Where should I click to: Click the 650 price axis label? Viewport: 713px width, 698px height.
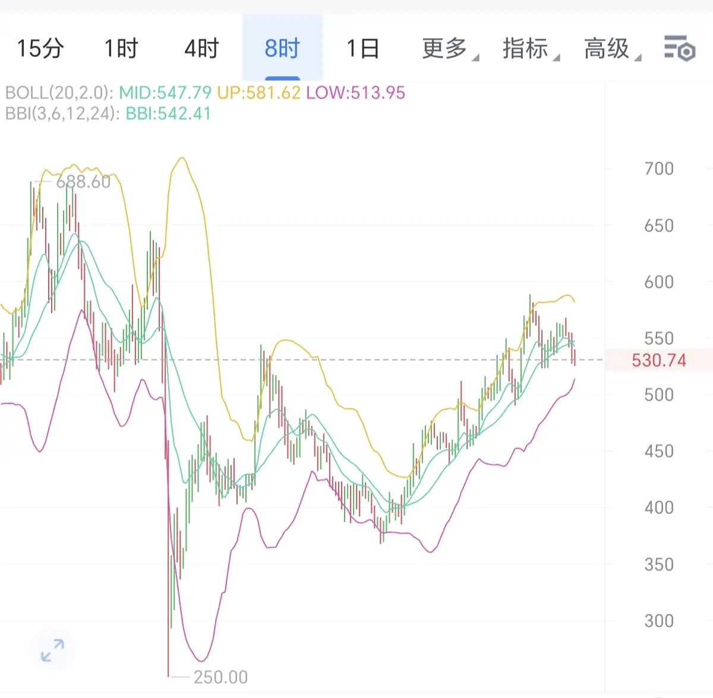pos(659,226)
